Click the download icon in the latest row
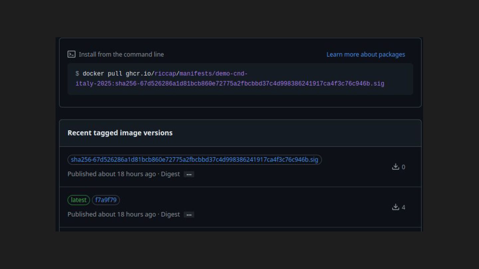Viewport: 479px width, 269px height. pyautogui.click(x=396, y=207)
